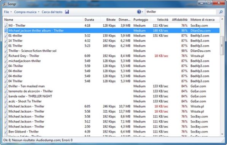Click icon of acdc - Shoot To Thriller
This screenshot has height=145, width=227.
click(6, 101)
